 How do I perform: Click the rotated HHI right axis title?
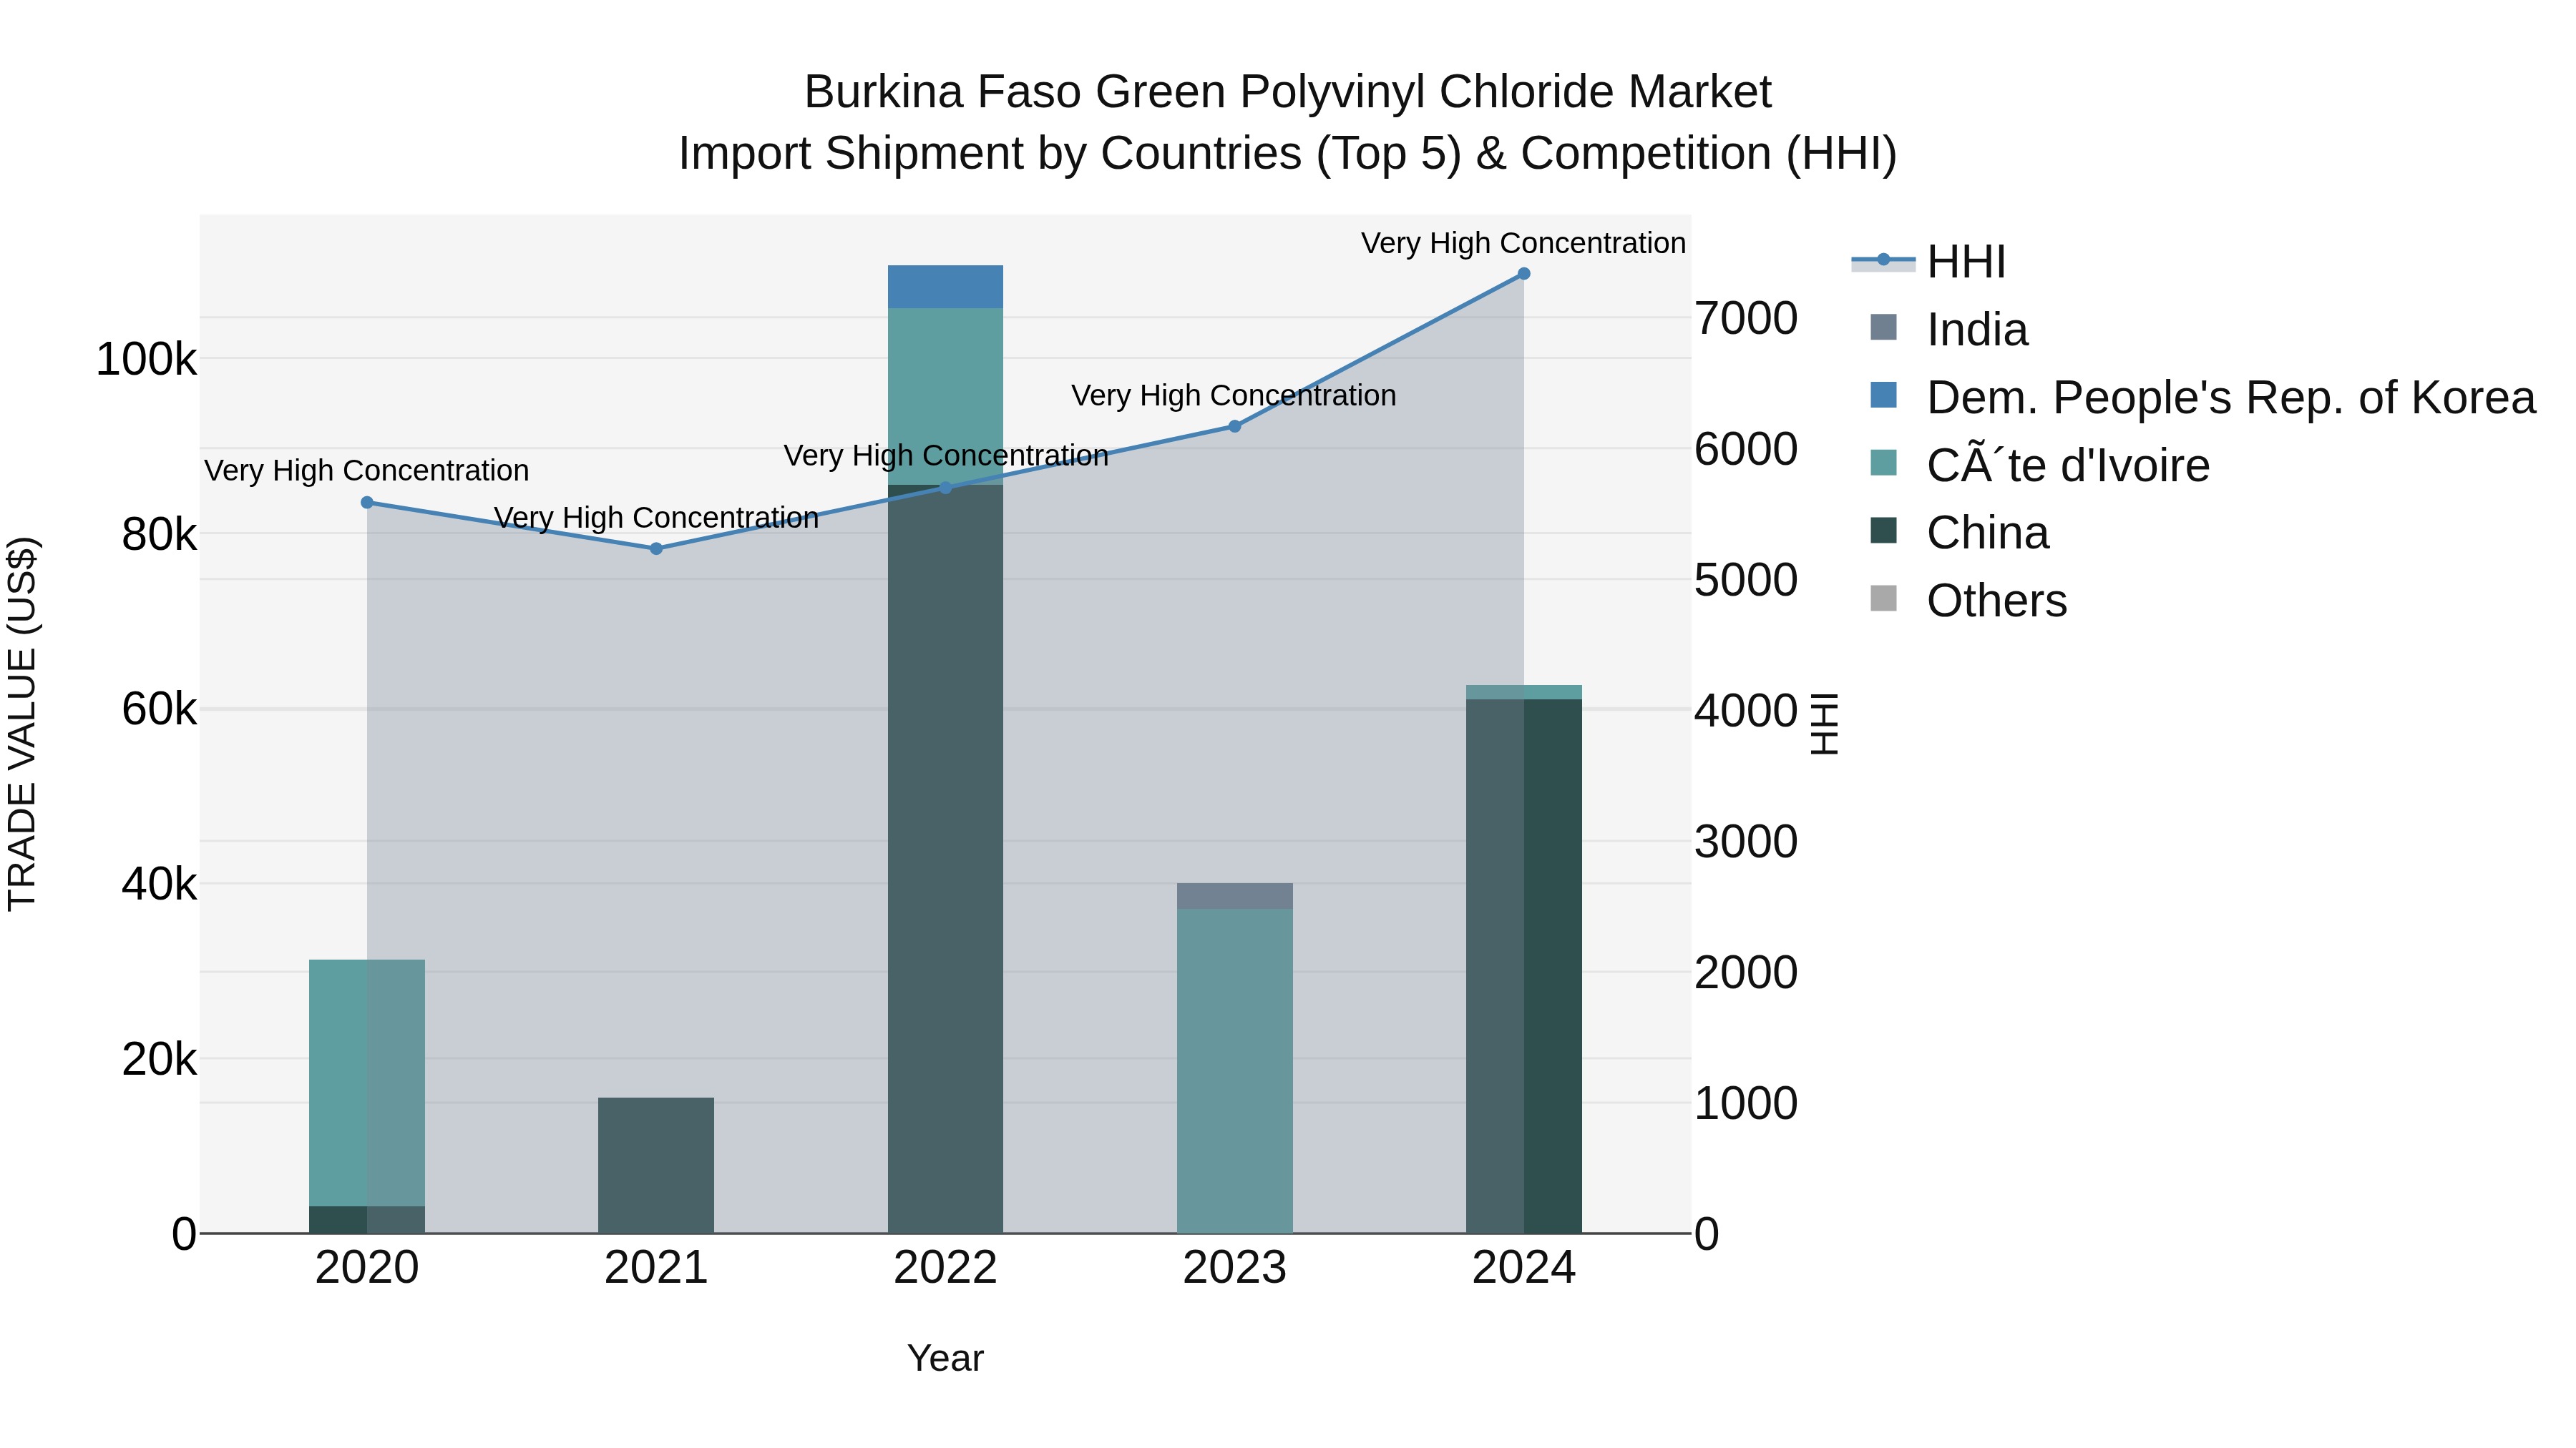(1825, 724)
